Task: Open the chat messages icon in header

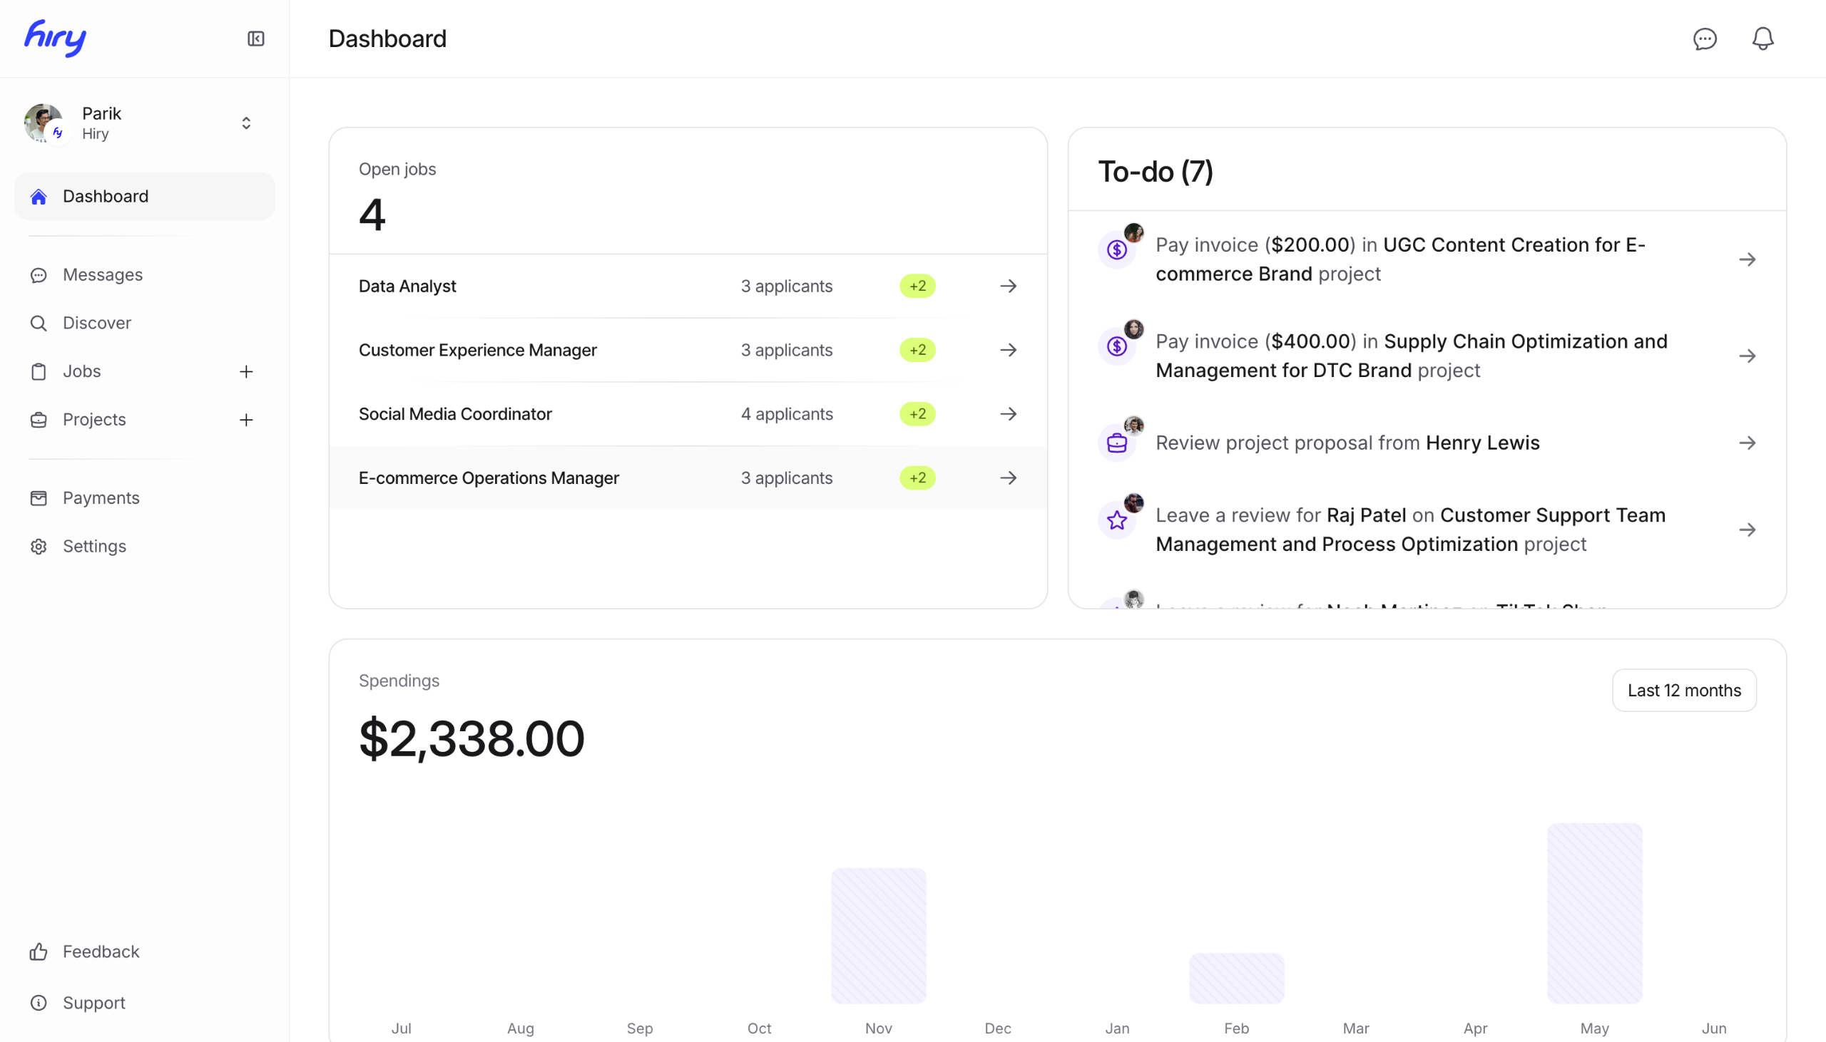Action: 1704,38
